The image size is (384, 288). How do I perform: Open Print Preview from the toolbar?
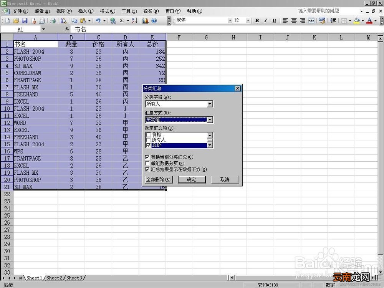click(63, 21)
